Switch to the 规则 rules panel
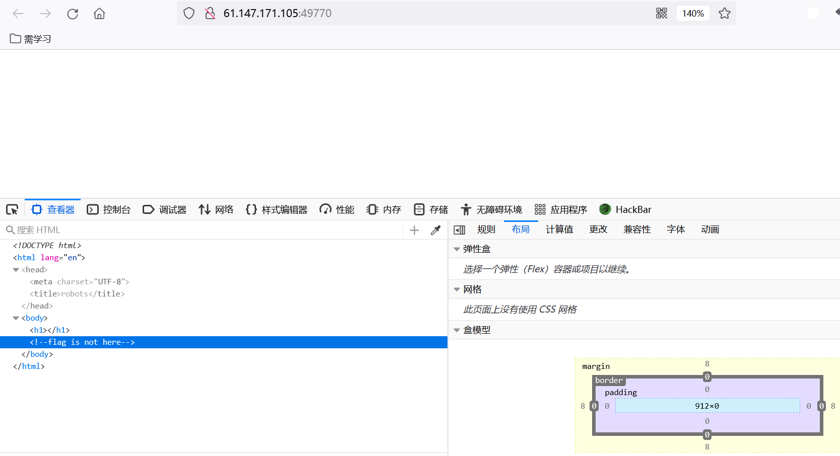840x456 pixels. [486, 230]
